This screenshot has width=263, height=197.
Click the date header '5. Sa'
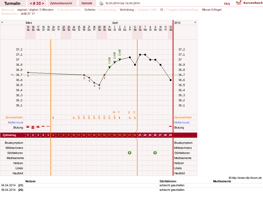tap(135, 28)
